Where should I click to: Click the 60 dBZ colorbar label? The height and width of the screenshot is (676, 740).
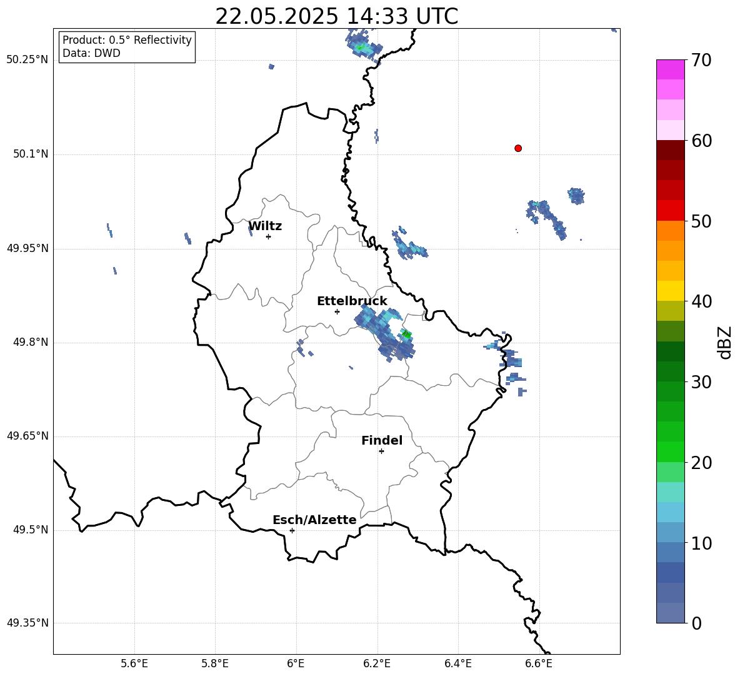701,141
